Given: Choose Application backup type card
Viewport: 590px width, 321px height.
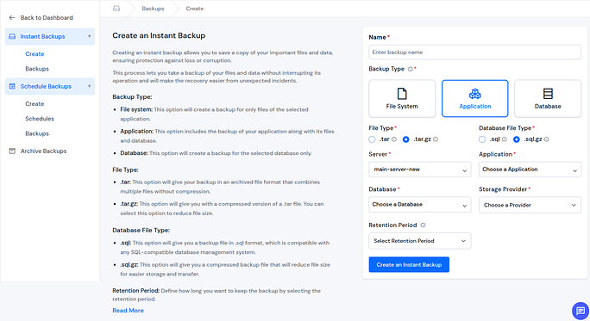Looking at the screenshot, I should (475, 98).
